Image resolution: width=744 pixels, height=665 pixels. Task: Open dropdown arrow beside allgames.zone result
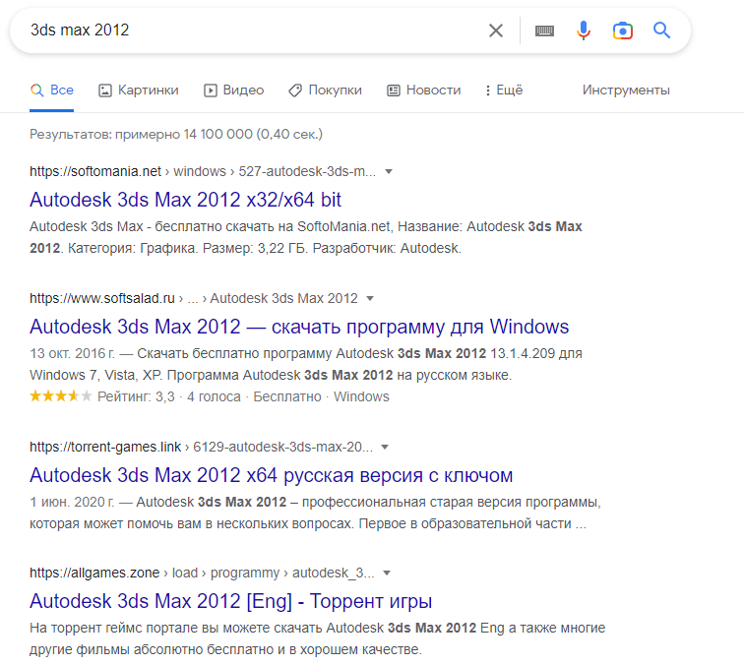388,573
